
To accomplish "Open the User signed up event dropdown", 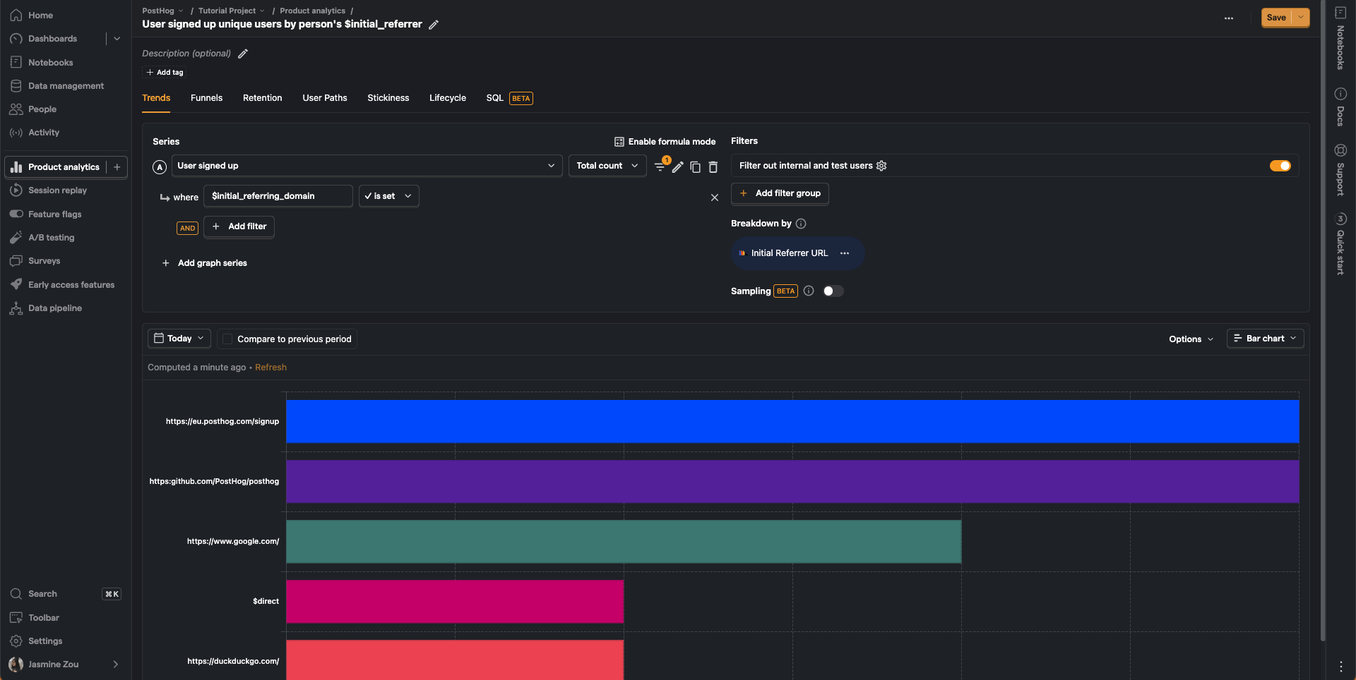I will point(367,166).
